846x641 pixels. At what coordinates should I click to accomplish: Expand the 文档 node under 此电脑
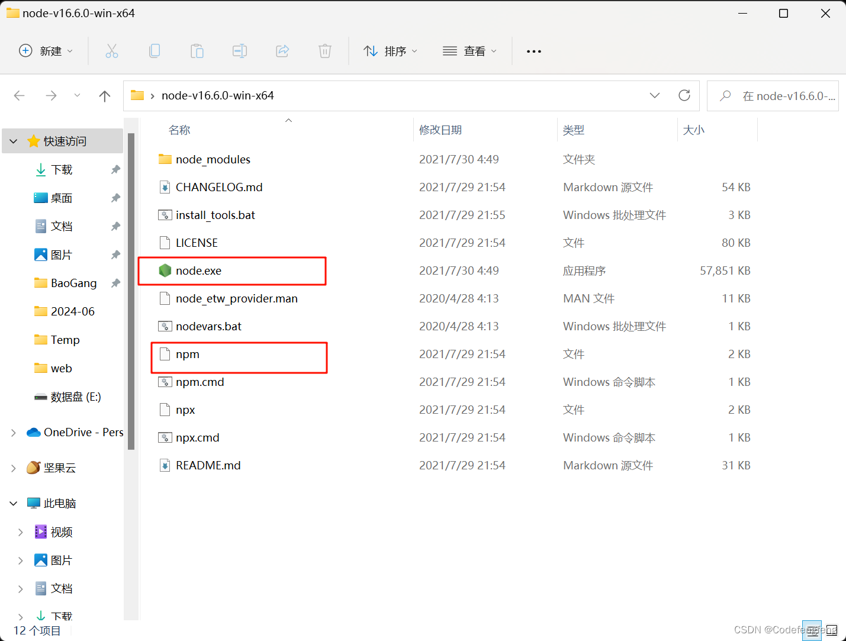coord(21,589)
